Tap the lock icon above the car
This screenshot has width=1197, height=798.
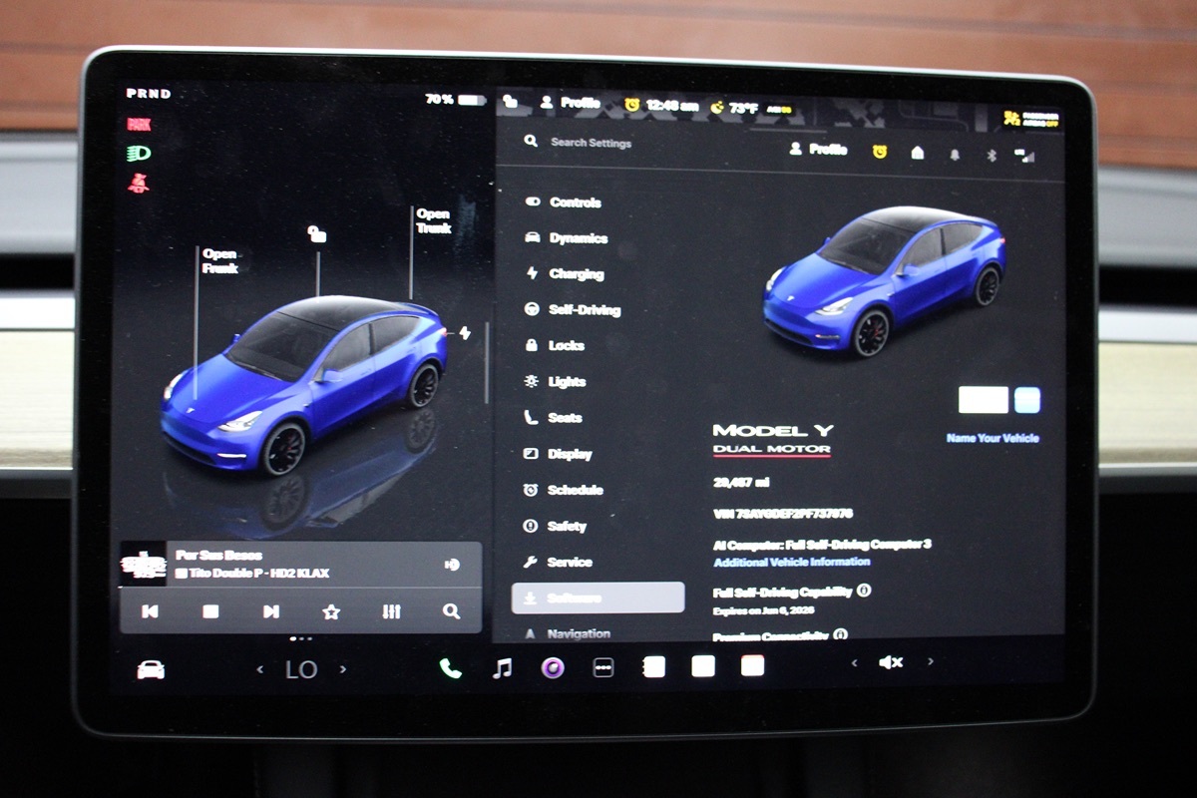(317, 234)
